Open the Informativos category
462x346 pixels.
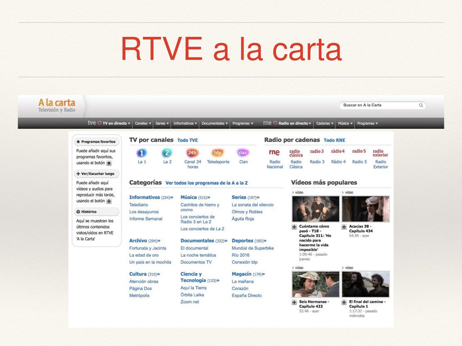pyautogui.click(x=151, y=197)
